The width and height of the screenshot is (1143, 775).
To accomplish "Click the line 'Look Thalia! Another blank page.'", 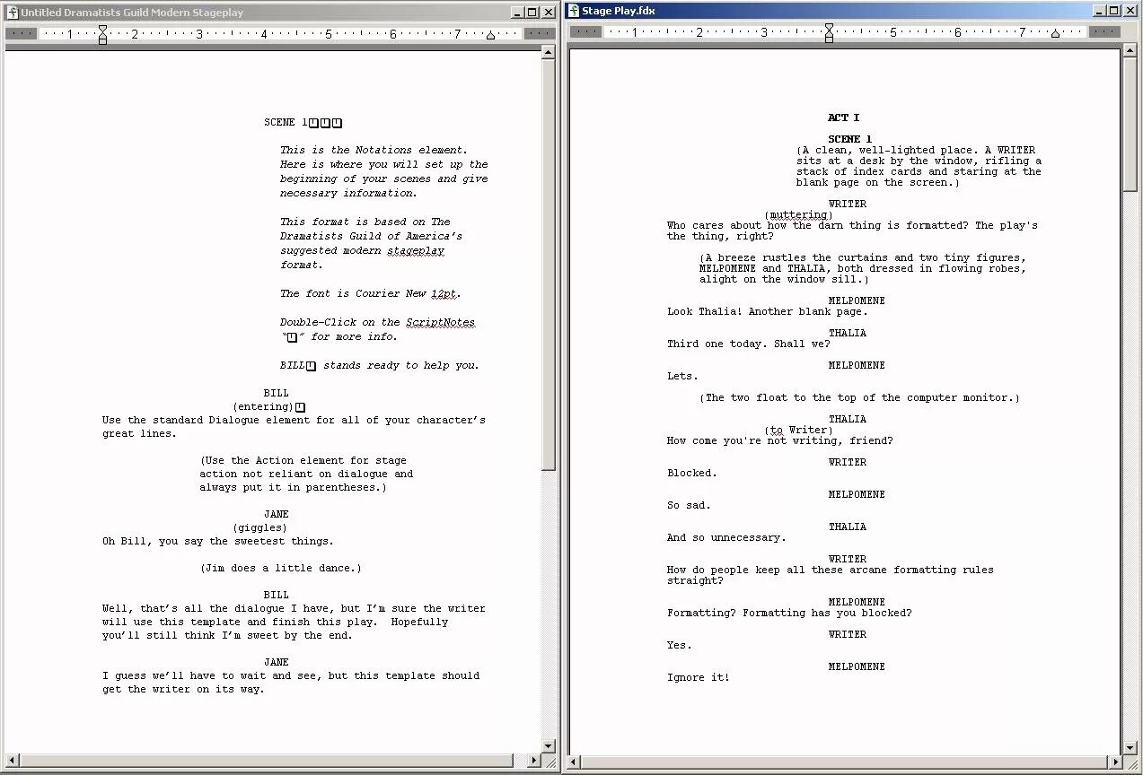I will point(768,312).
